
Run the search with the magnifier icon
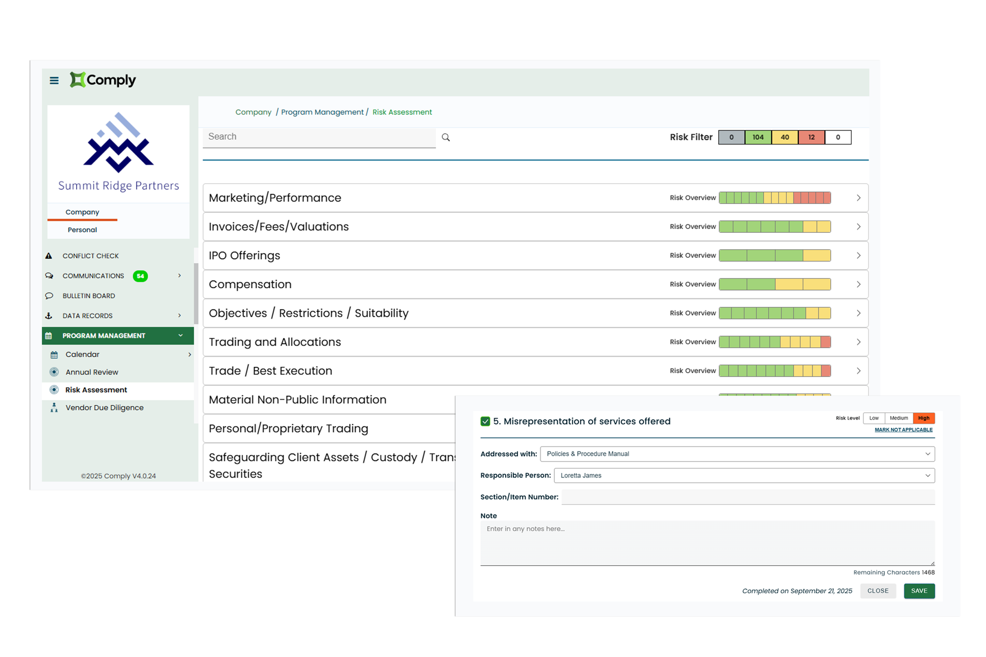click(x=446, y=137)
